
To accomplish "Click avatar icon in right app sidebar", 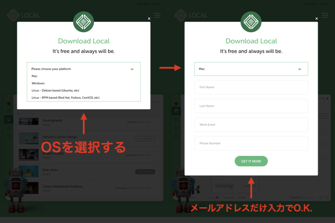I will click(176, 103).
